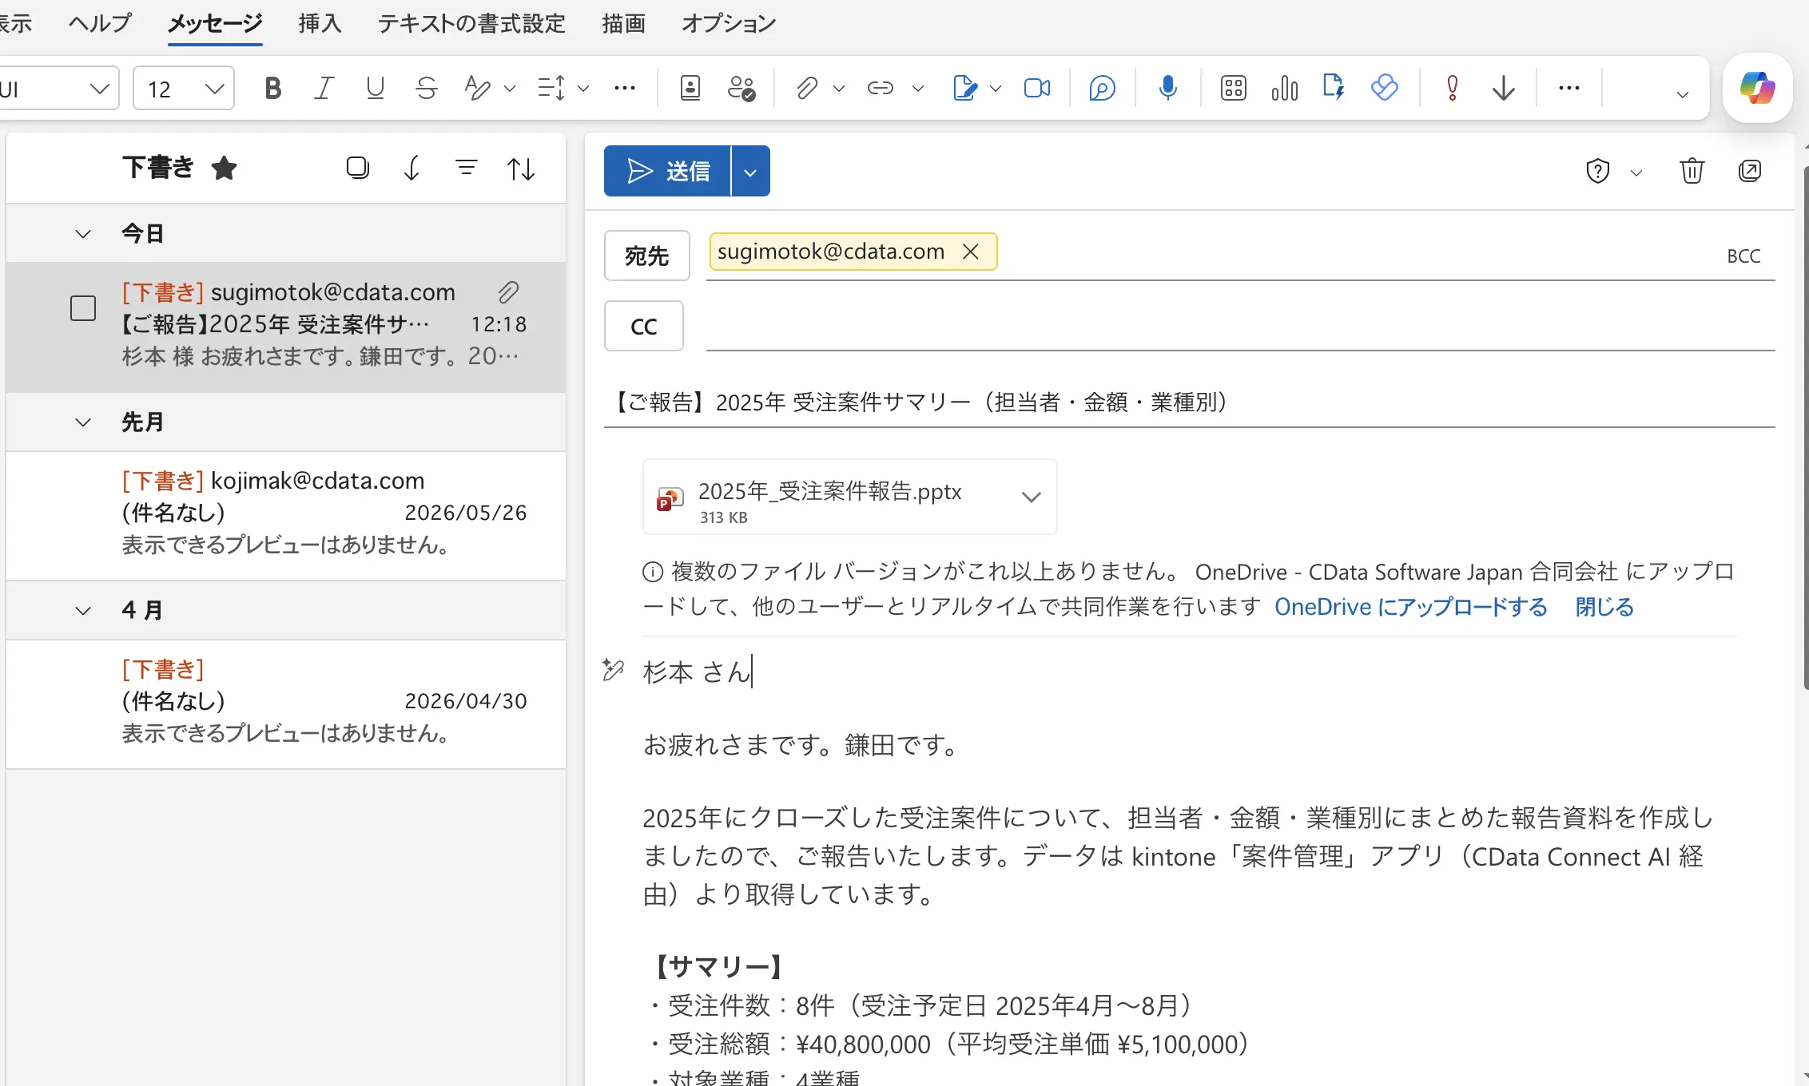Open the font name dropdown
This screenshot has width=1809, height=1086.
tap(99, 89)
